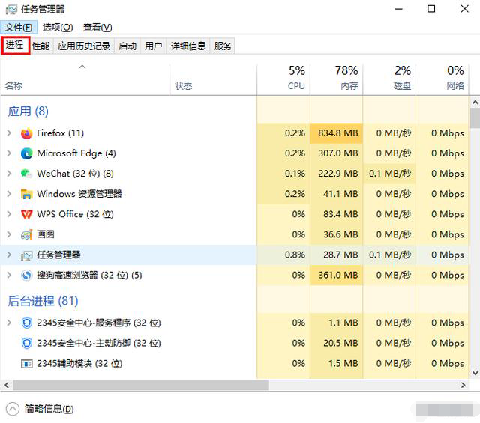This screenshot has height=423, width=480.
Task: Click the horizontal scrollbar thumb
Action: [141, 385]
